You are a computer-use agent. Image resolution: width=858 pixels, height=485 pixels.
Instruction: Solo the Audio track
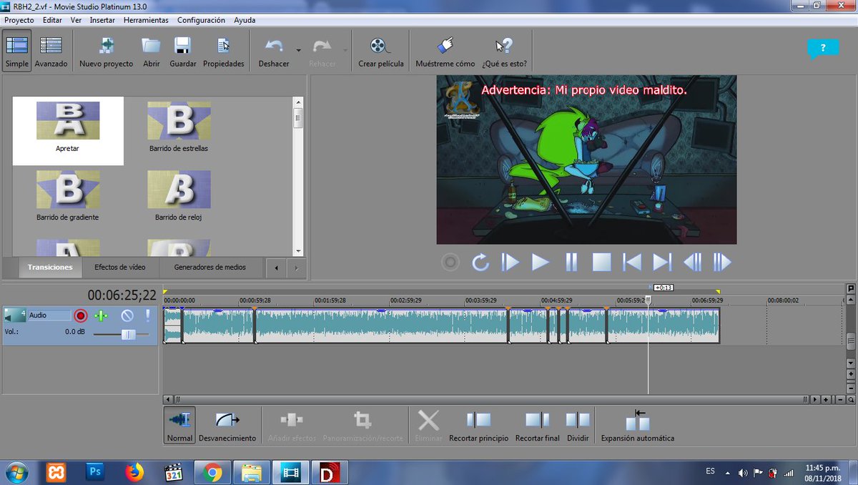point(148,315)
